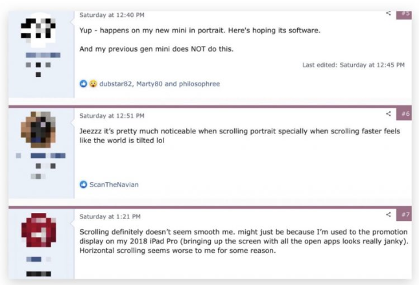
Task: Open philosophree's profile link
Action: coord(199,84)
